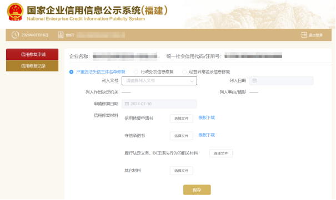Screen dimensions: 336x200
Task: Click the 退出登录 logout link
Action: pos(315,35)
